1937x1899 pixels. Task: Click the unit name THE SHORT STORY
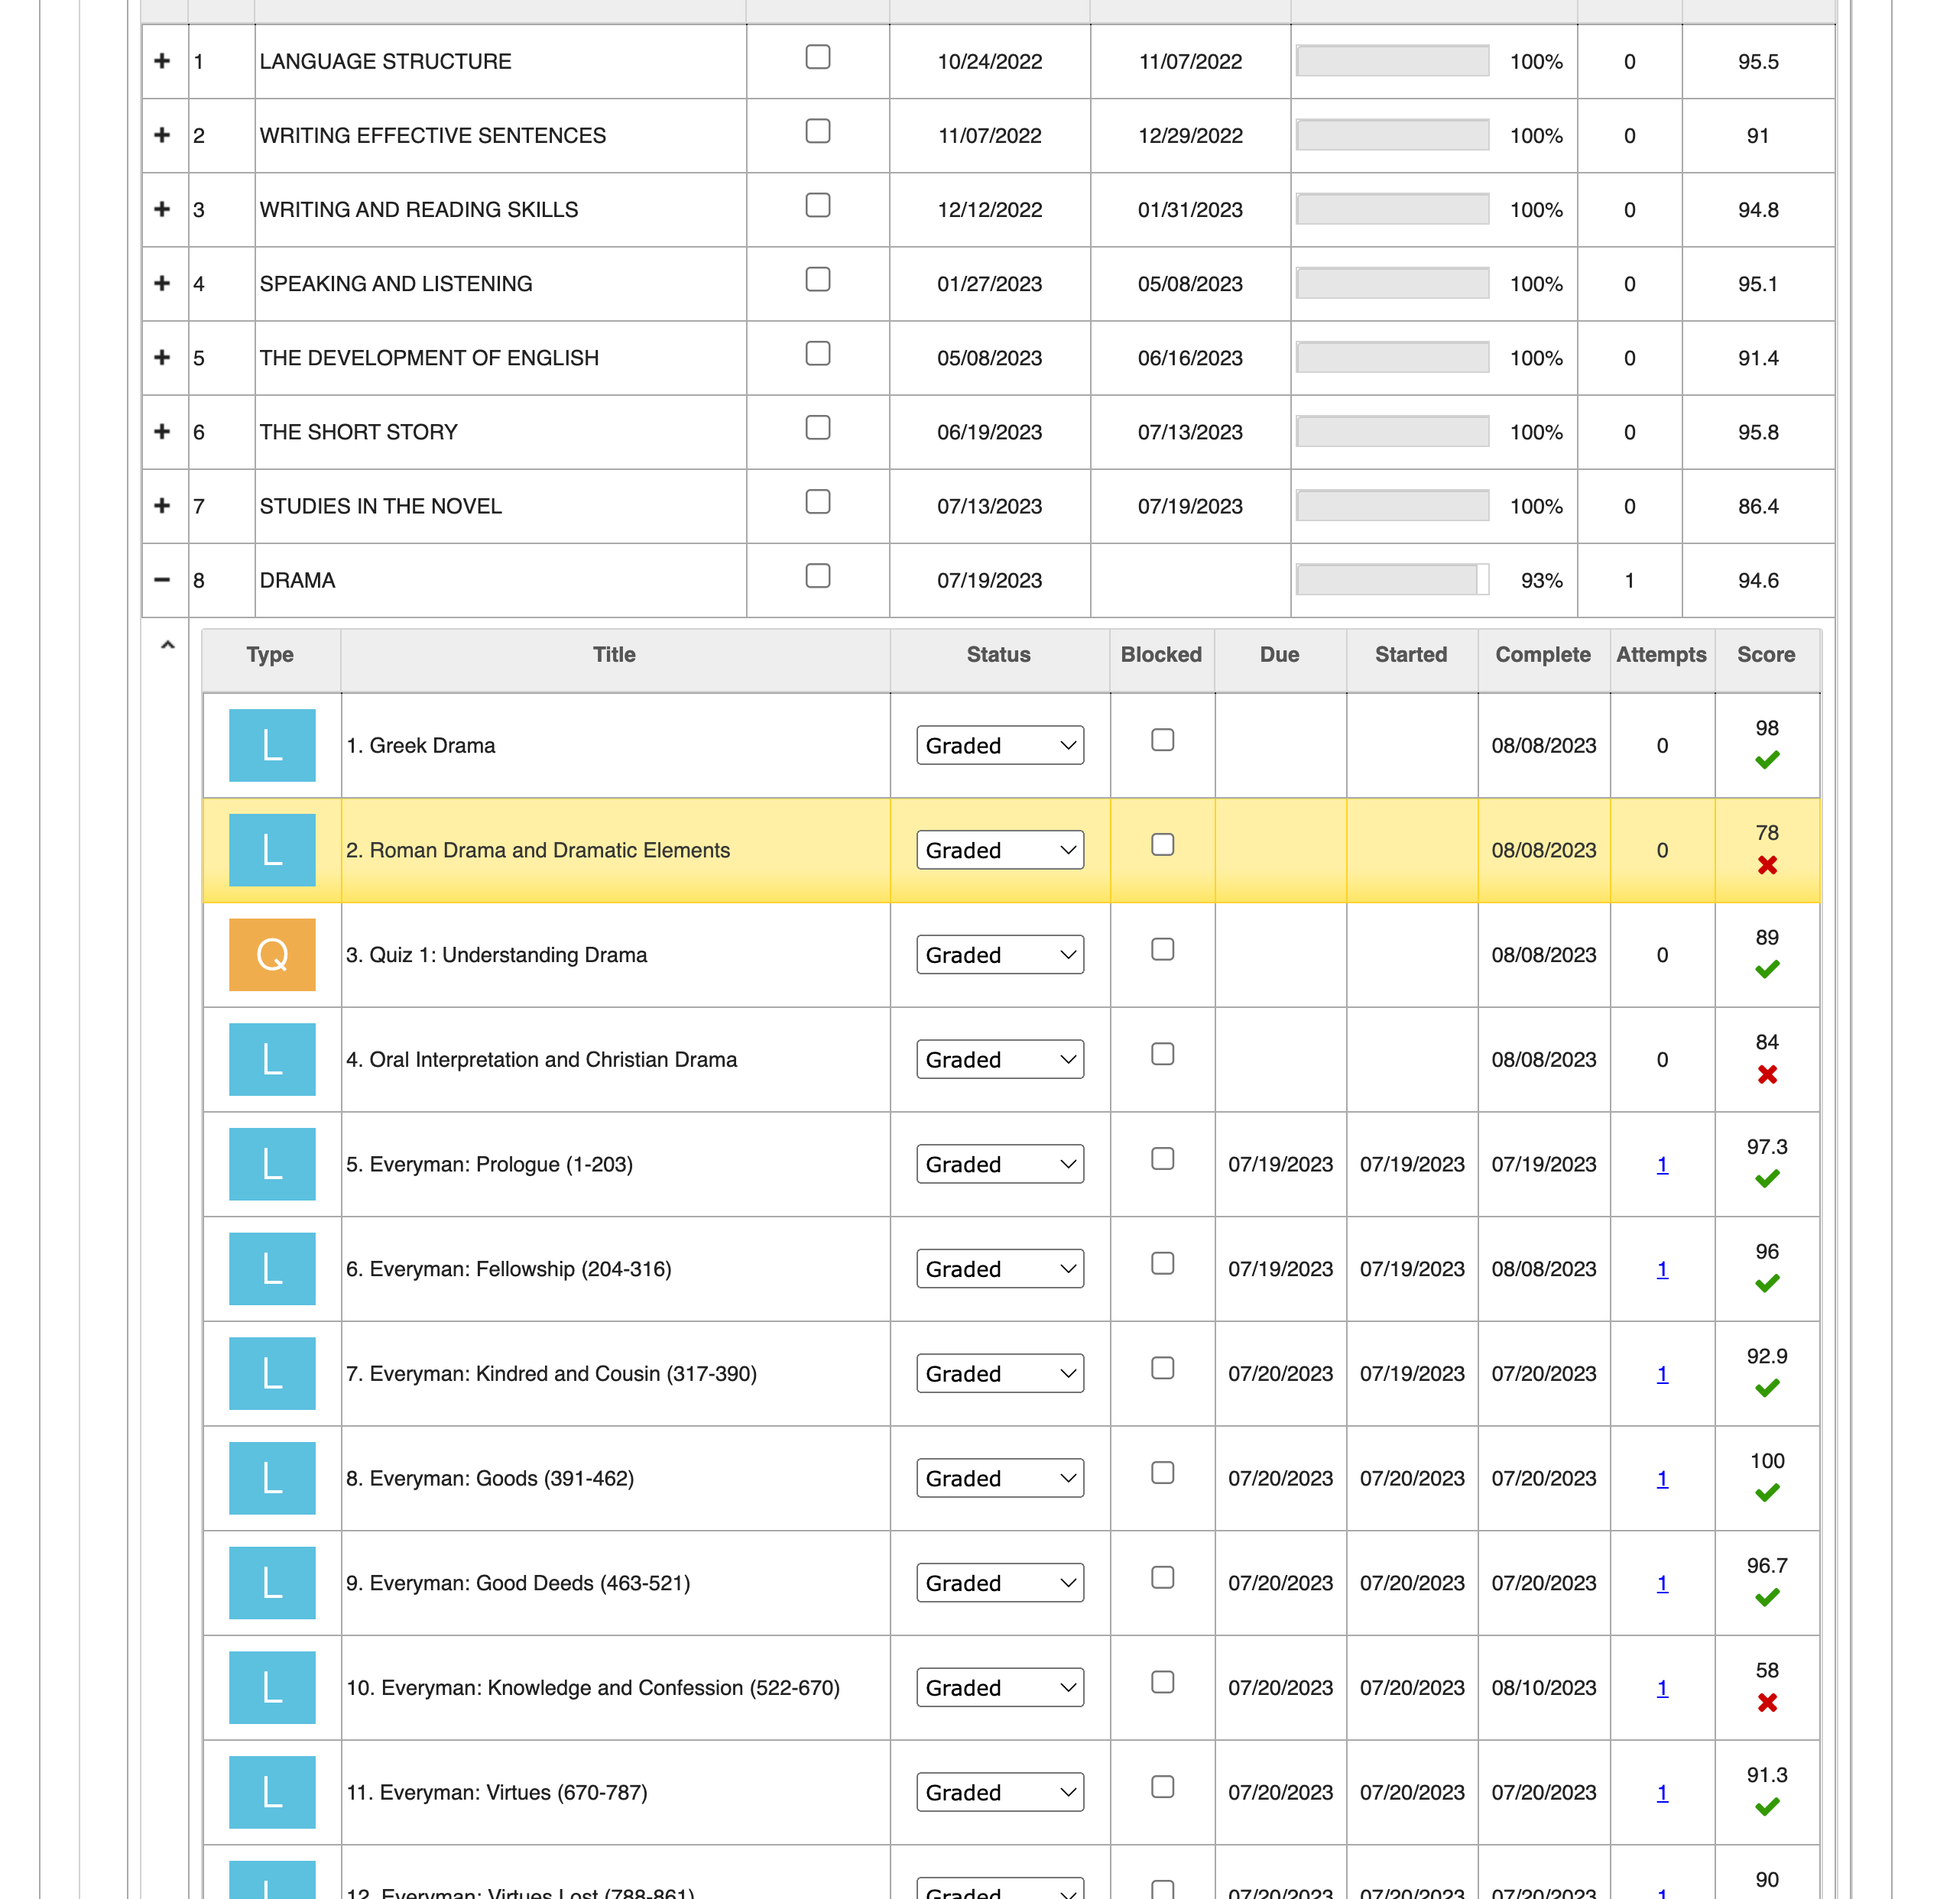358,432
